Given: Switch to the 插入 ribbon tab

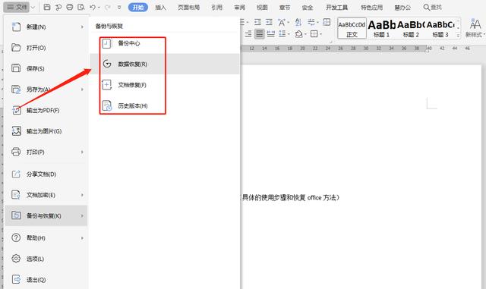Looking at the screenshot, I should 160,7.
